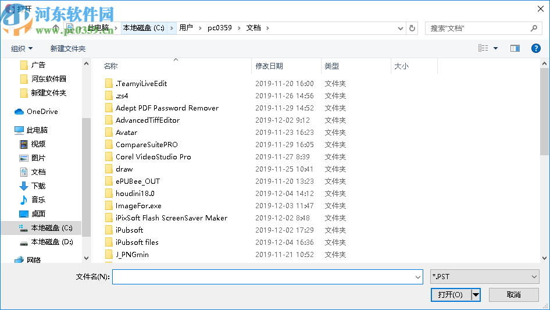Sort by 类型 column header
550x310 pixels.
pos(331,66)
